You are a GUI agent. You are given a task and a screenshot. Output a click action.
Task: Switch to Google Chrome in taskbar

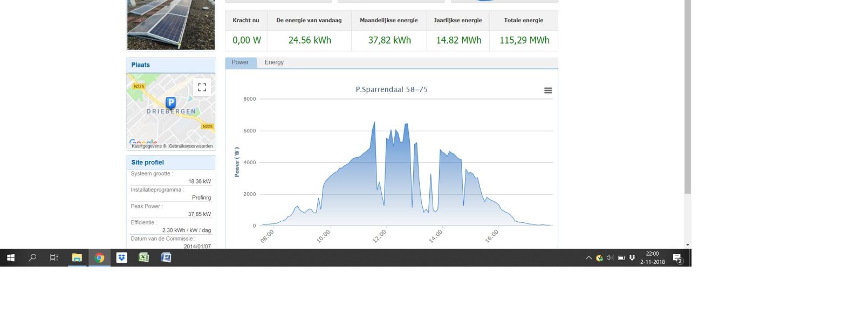(x=99, y=258)
